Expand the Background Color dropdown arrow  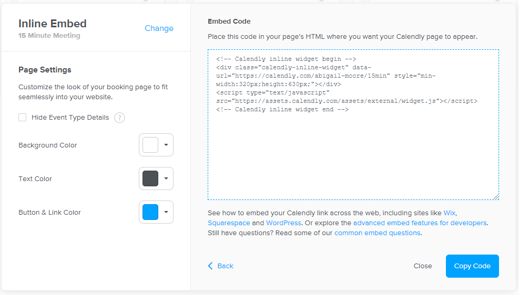[166, 145]
